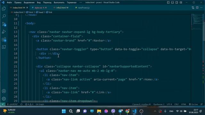
Task: Toggle the secondary side bar layout icon
Action: [x=176, y=3]
